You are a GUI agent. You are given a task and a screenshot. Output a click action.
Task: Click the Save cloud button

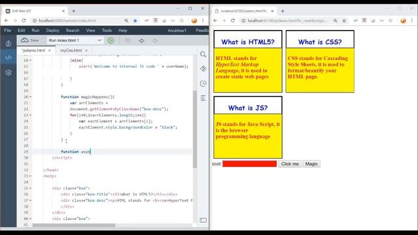30,40
